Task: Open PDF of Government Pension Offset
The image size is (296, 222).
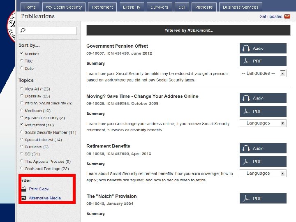Action: pyautogui.click(x=263, y=61)
